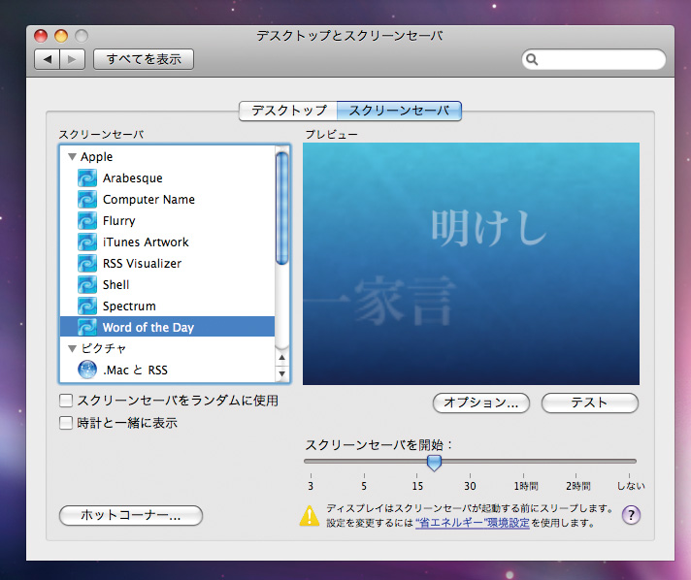
Task: Toggle 時計と一緒に表示 checkbox
Action: 66,423
